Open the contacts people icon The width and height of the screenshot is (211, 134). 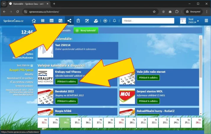(96, 21)
